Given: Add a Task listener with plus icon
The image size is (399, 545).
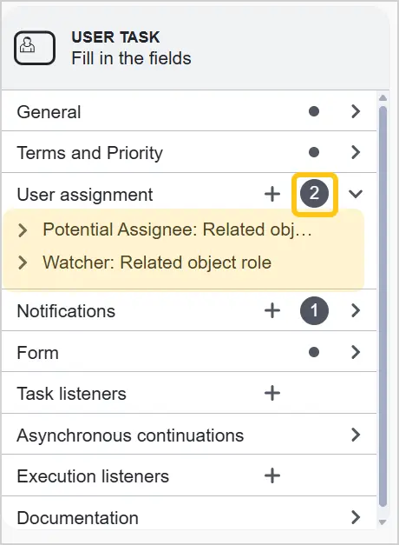Looking at the screenshot, I should coord(272,393).
